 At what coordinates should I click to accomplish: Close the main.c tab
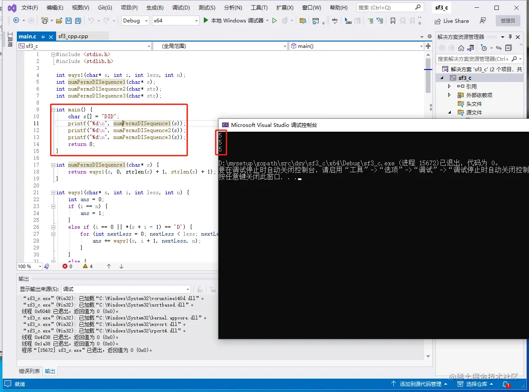[x=51, y=37]
